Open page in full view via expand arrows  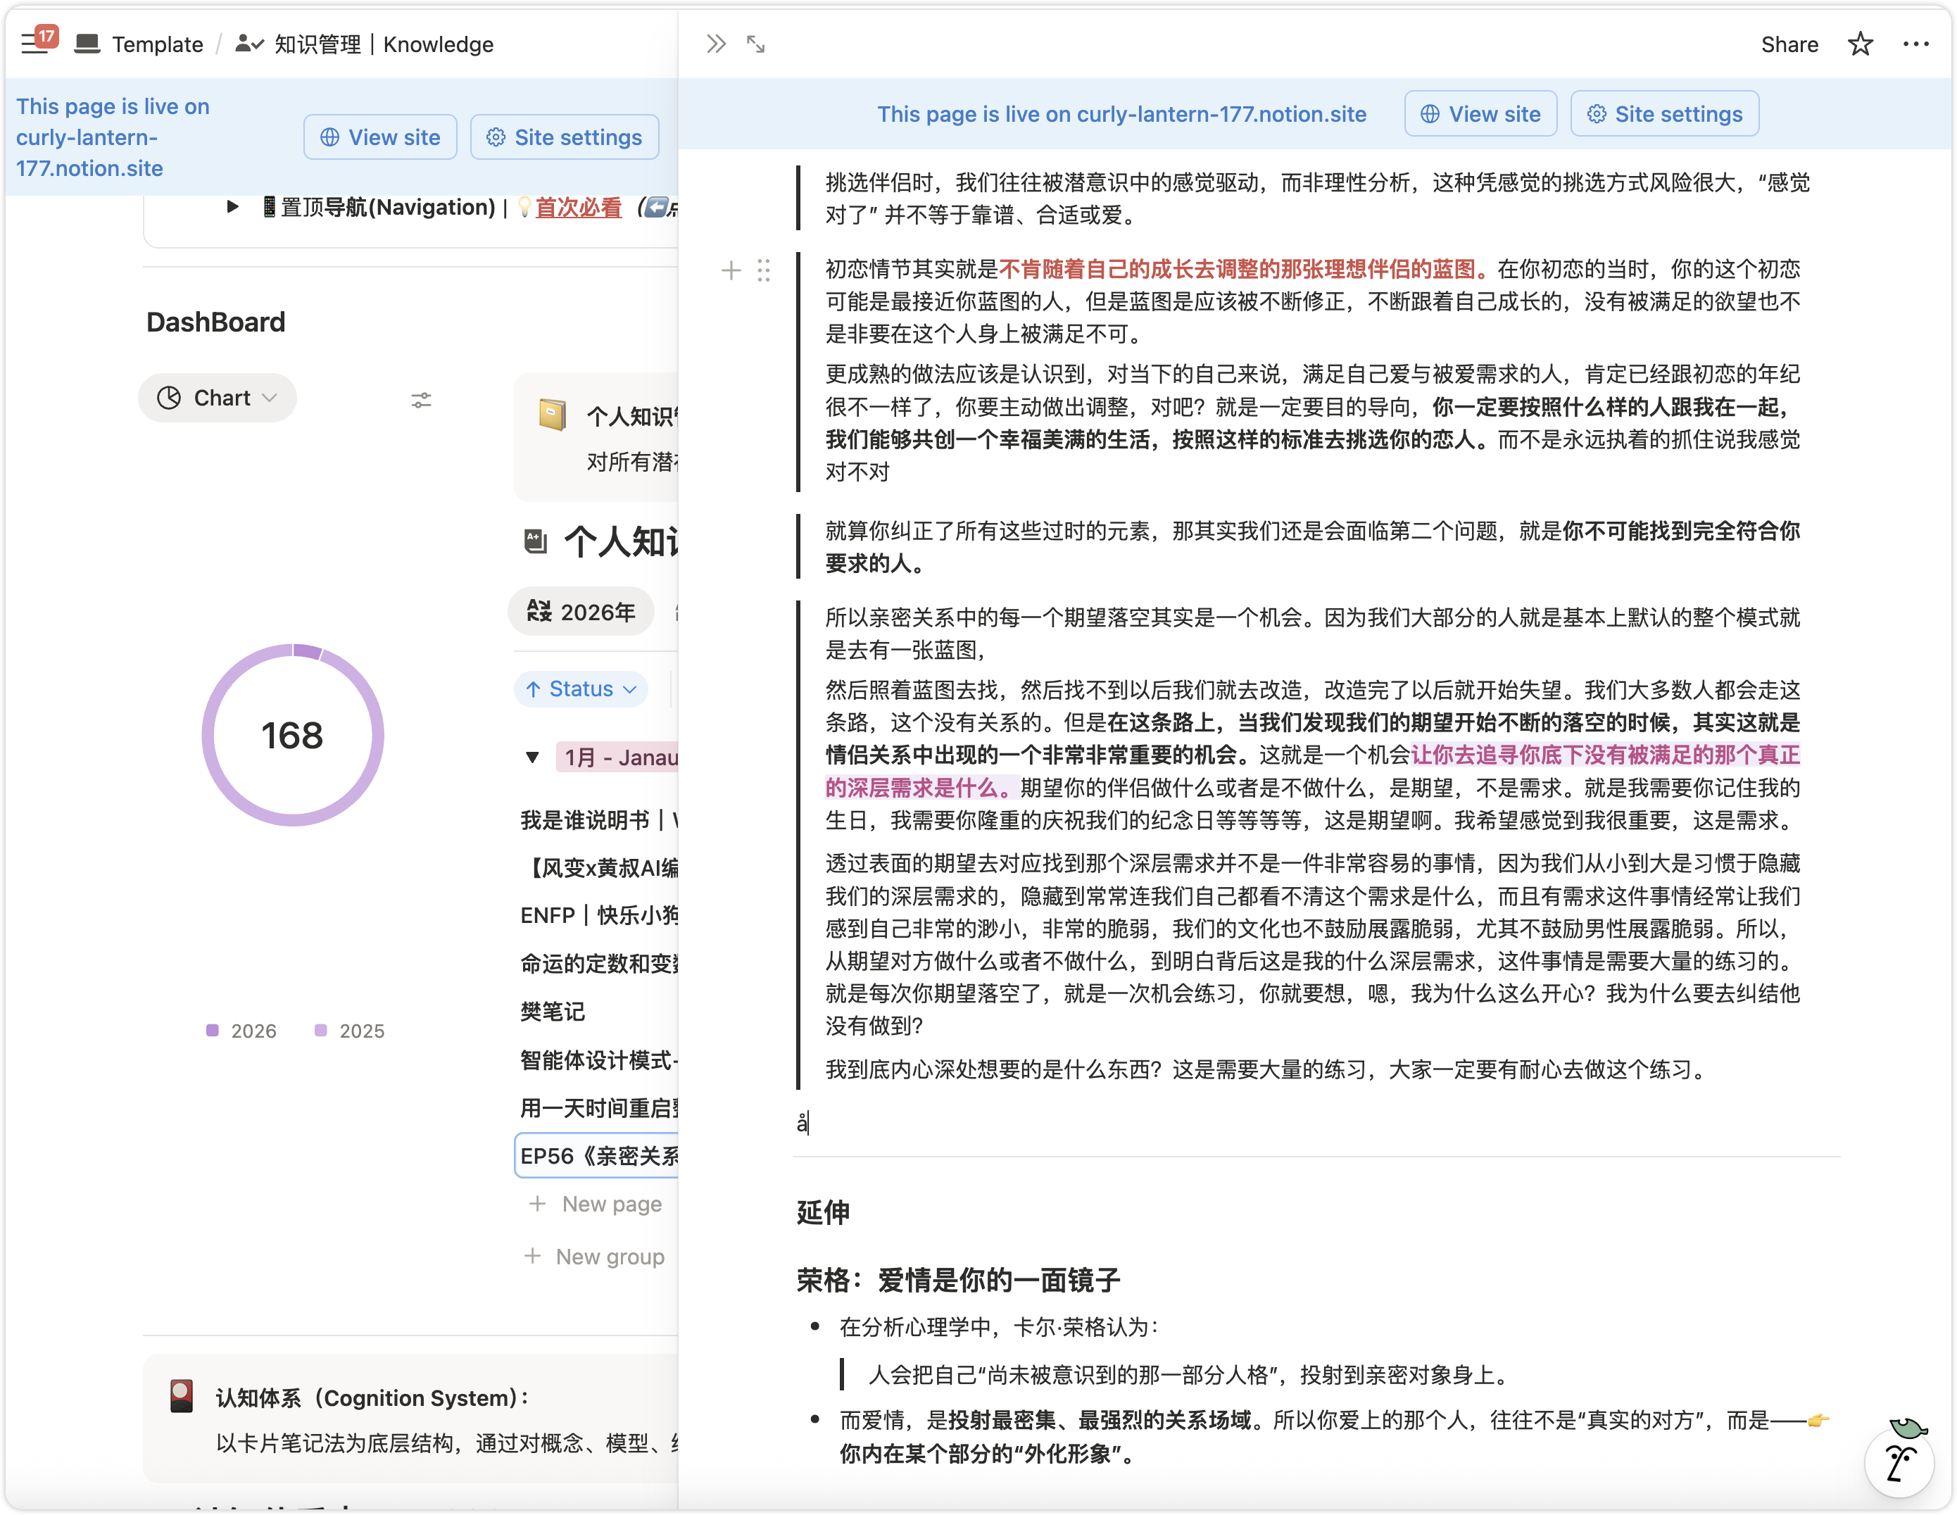pyautogui.click(x=755, y=44)
